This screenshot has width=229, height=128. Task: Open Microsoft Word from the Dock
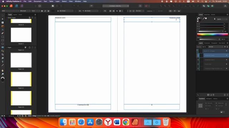click(x=117, y=122)
